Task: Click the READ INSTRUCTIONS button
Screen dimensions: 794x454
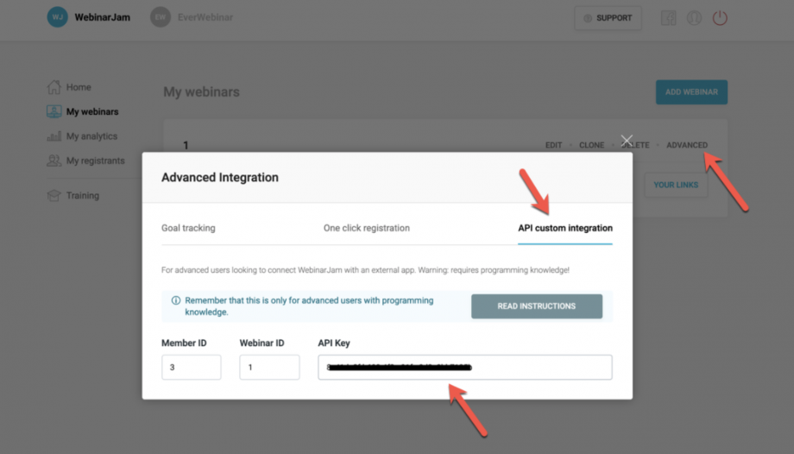Action: pyautogui.click(x=537, y=306)
